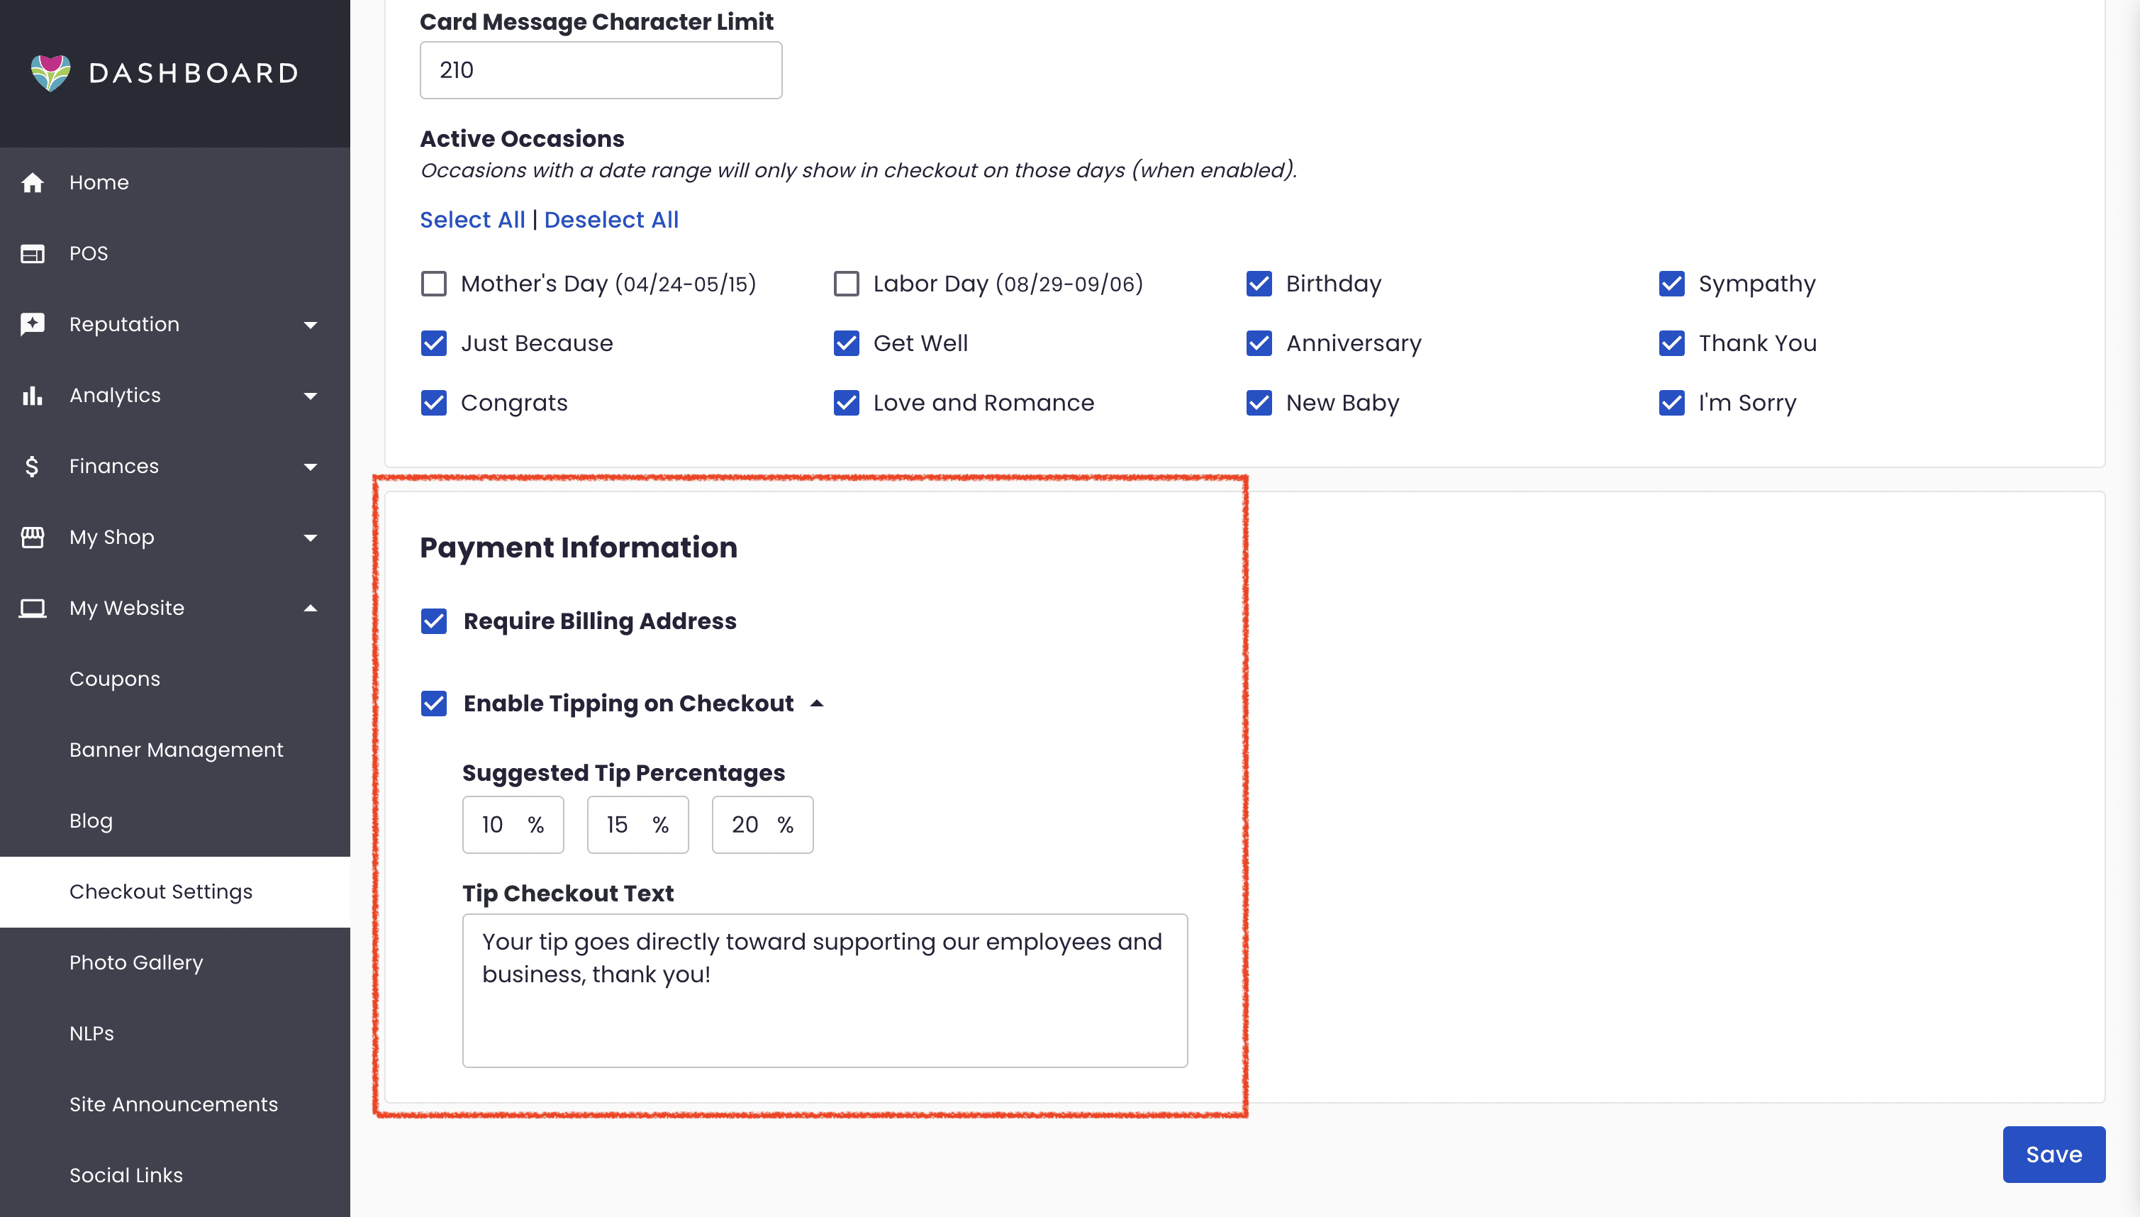
Task: Click the My Website laptop icon
Action: click(32, 608)
